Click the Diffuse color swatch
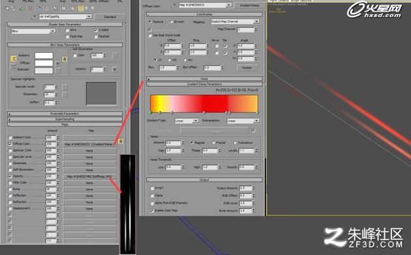The width and height of the screenshot is (411, 255). [44, 63]
